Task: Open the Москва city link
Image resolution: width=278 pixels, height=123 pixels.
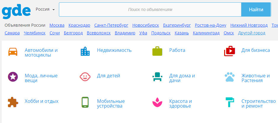Action: [57, 25]
